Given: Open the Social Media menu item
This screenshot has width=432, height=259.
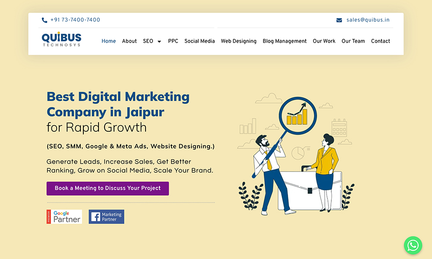Looking at the screenshot, I should click(200, 41).
